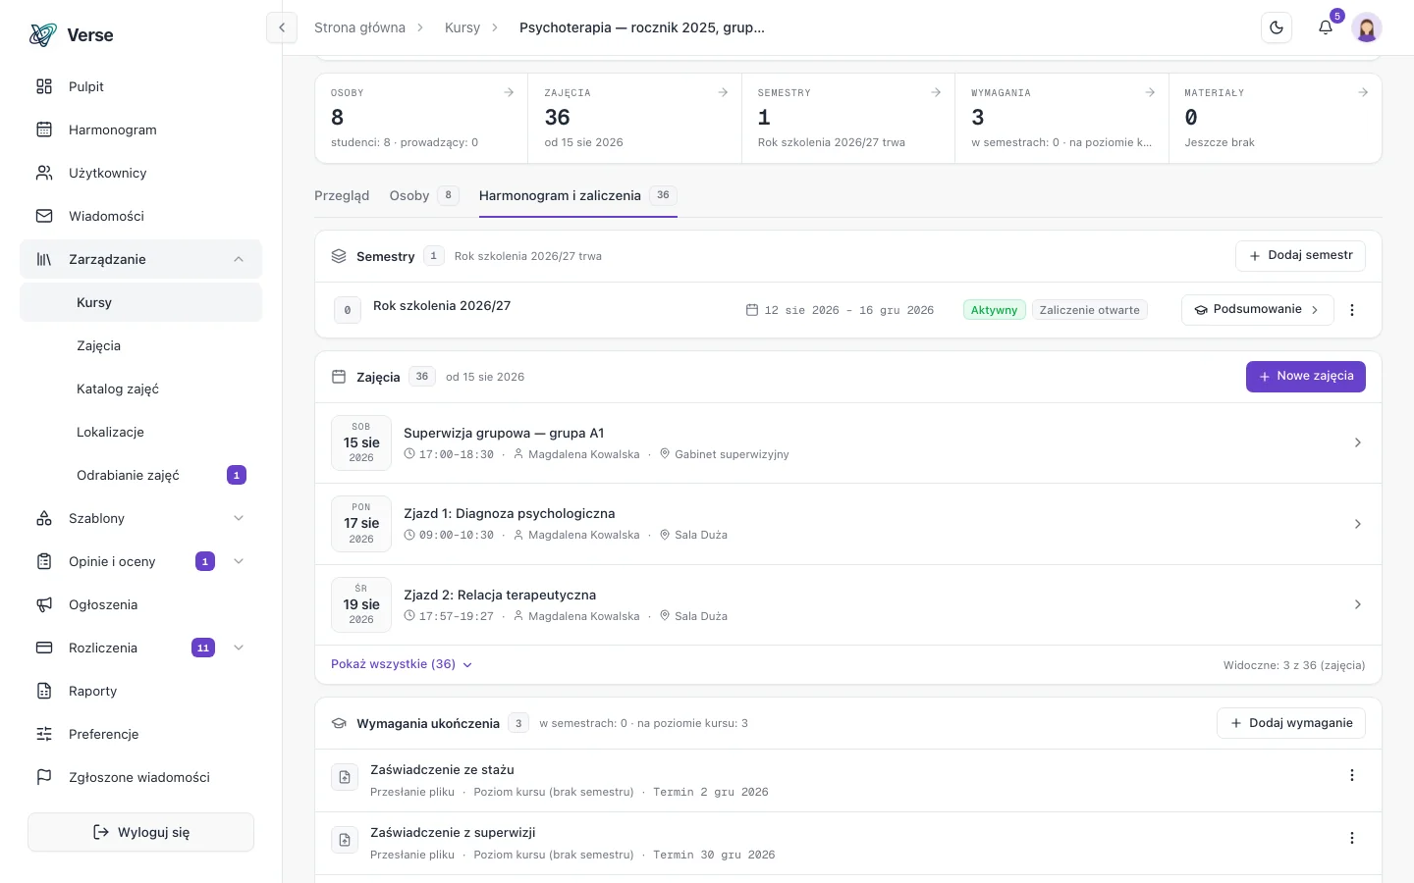The image size is (1414, 883).
Task: Click the Nowe zajęcia button
Action: tap(1306, 377)
